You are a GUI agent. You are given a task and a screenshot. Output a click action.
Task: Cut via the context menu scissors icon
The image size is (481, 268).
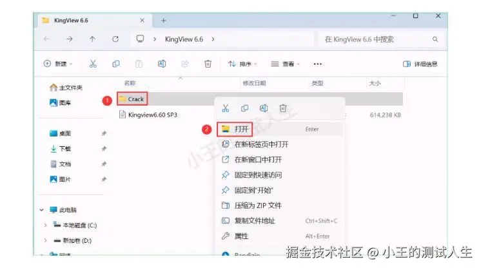pos(226,108)
